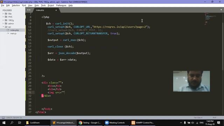Viewport: 224px width, 126px height.
Task: Toggle sidebar with status bar panel icon
Action: 3,118
